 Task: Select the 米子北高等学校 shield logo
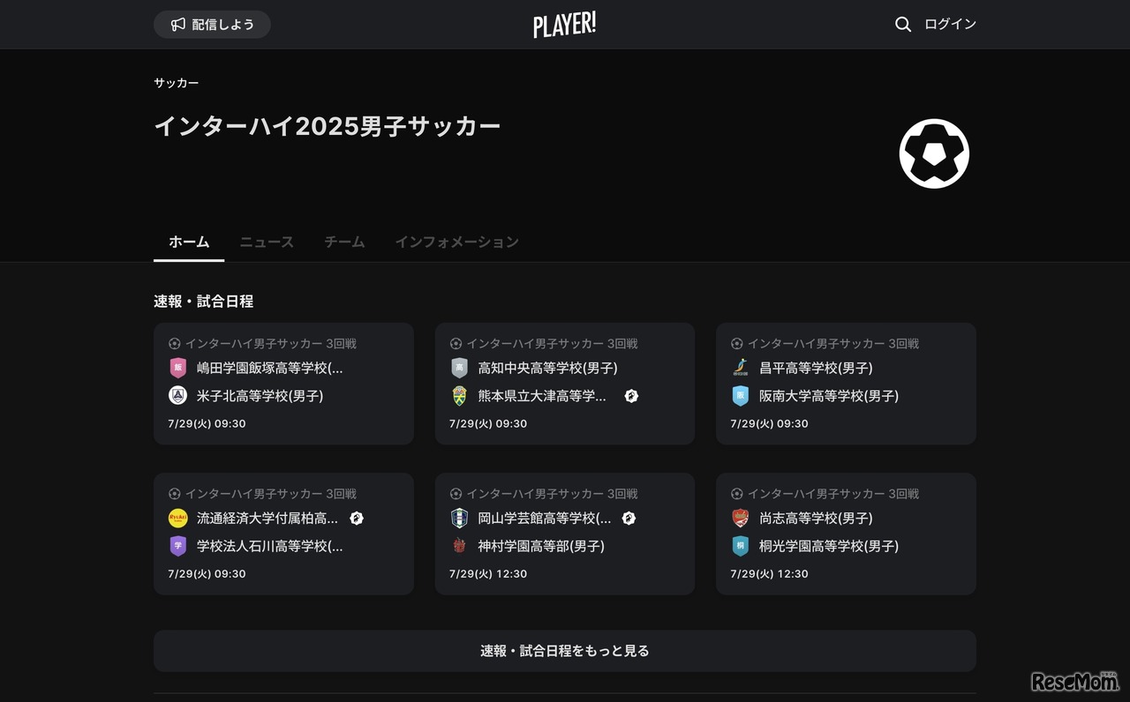pos(177,396)
